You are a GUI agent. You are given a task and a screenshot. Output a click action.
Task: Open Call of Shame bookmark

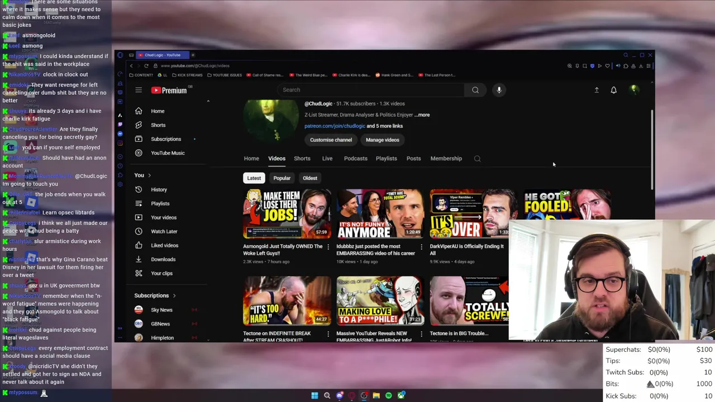pos(265,75)
